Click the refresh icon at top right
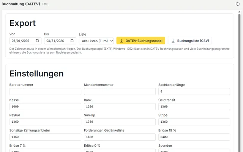 pos(238,4)
